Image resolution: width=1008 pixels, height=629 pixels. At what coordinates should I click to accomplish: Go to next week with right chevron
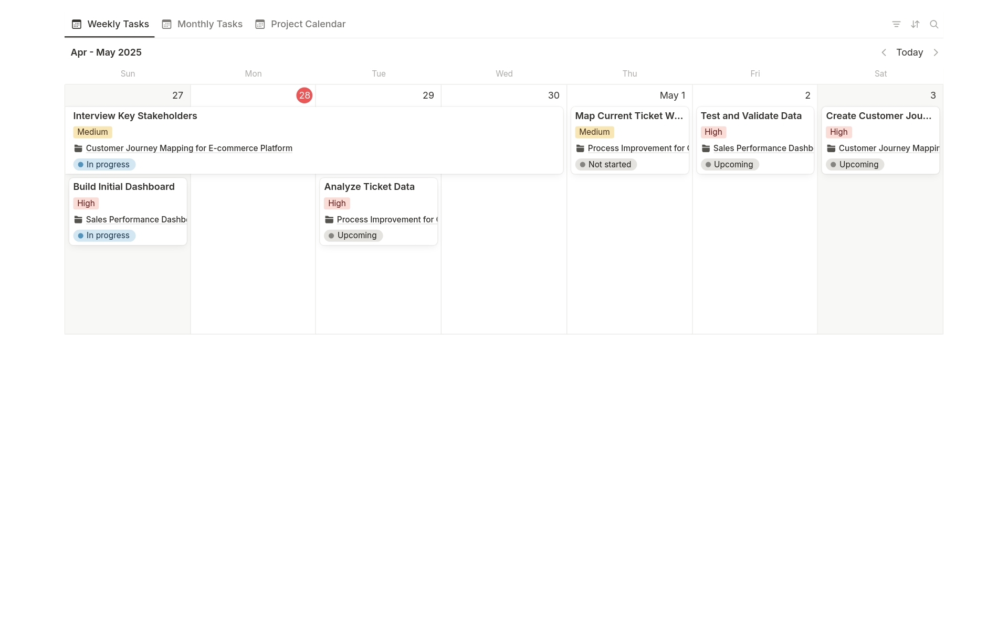tap(936, 52)
